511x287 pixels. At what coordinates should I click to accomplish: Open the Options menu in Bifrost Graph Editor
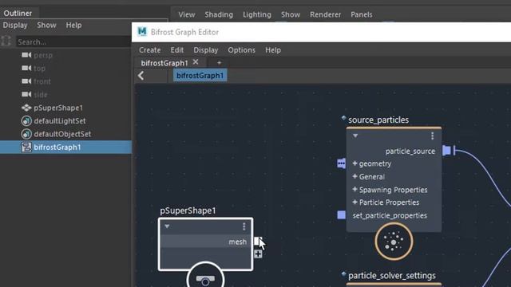[x=241, y=50]
